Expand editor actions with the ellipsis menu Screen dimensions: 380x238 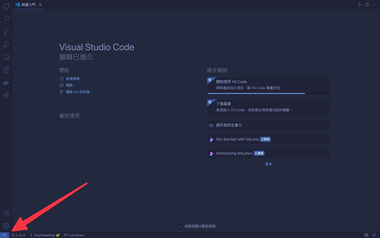(x=374, y=5)
